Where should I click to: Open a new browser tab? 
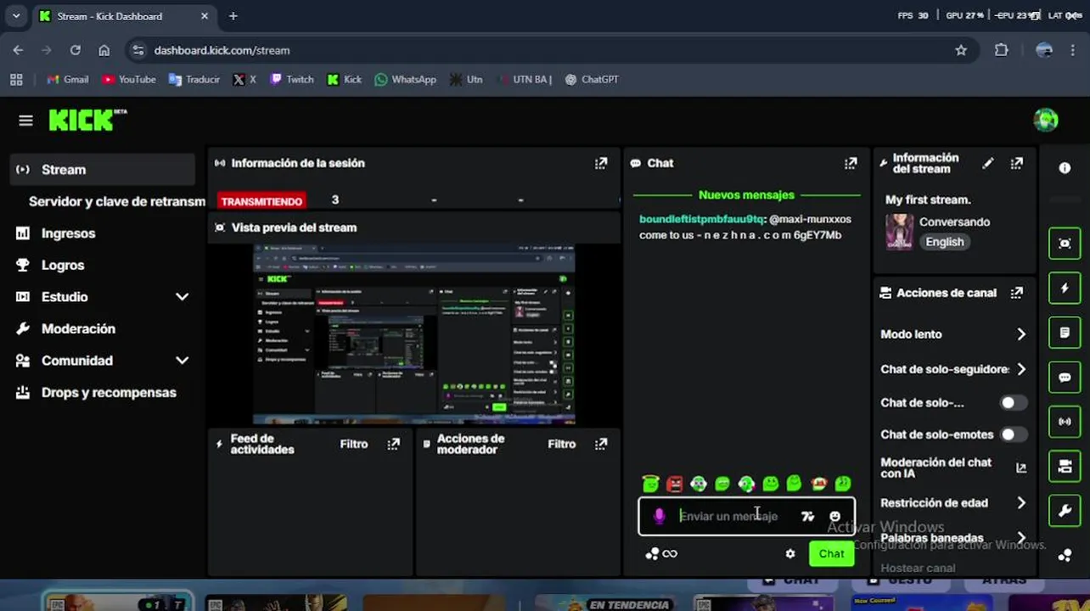tap(233, 16)
